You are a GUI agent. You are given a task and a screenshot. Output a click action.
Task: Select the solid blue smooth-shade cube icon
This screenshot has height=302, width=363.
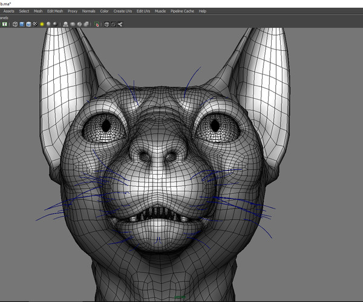(21, 24)
